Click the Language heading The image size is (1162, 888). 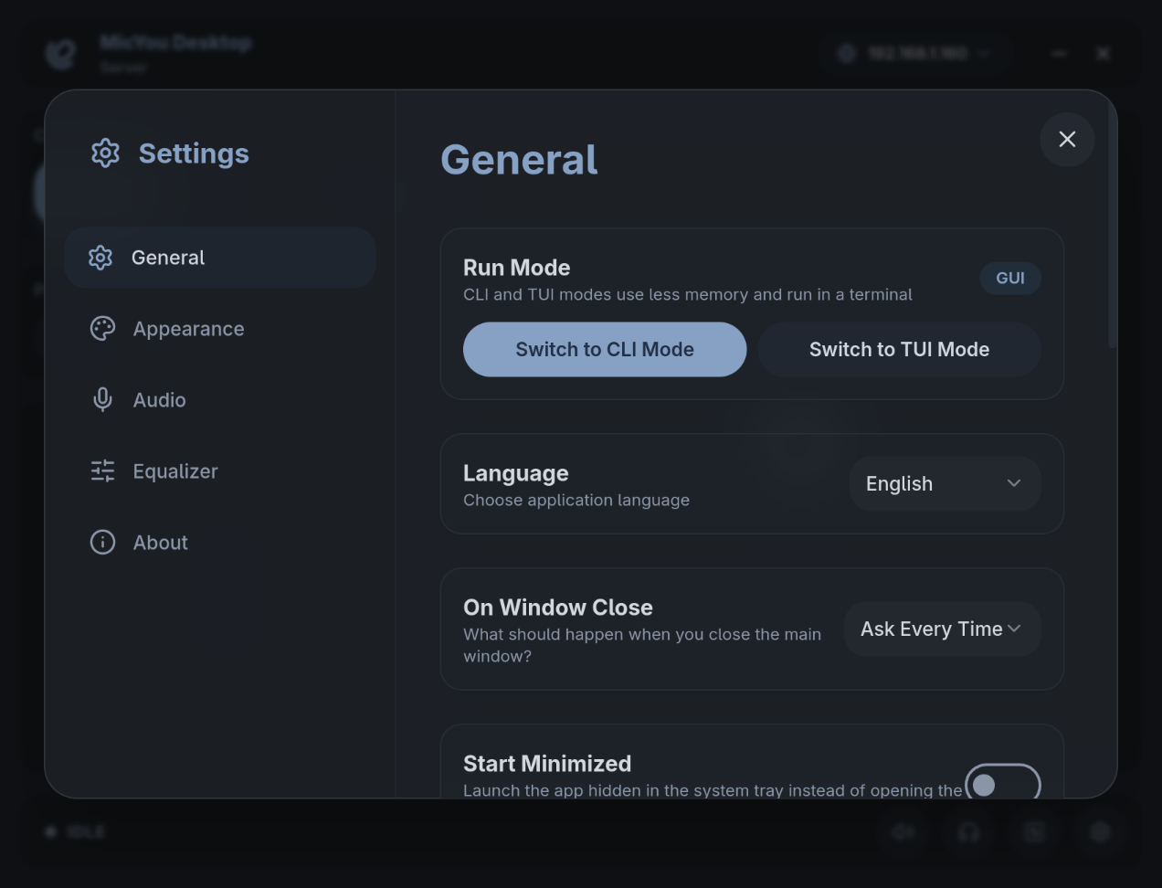[x=516, y=473]
